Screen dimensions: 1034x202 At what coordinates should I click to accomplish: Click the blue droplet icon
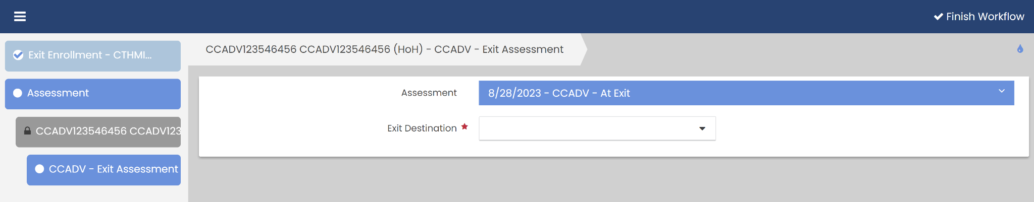tap(1020, 49)
